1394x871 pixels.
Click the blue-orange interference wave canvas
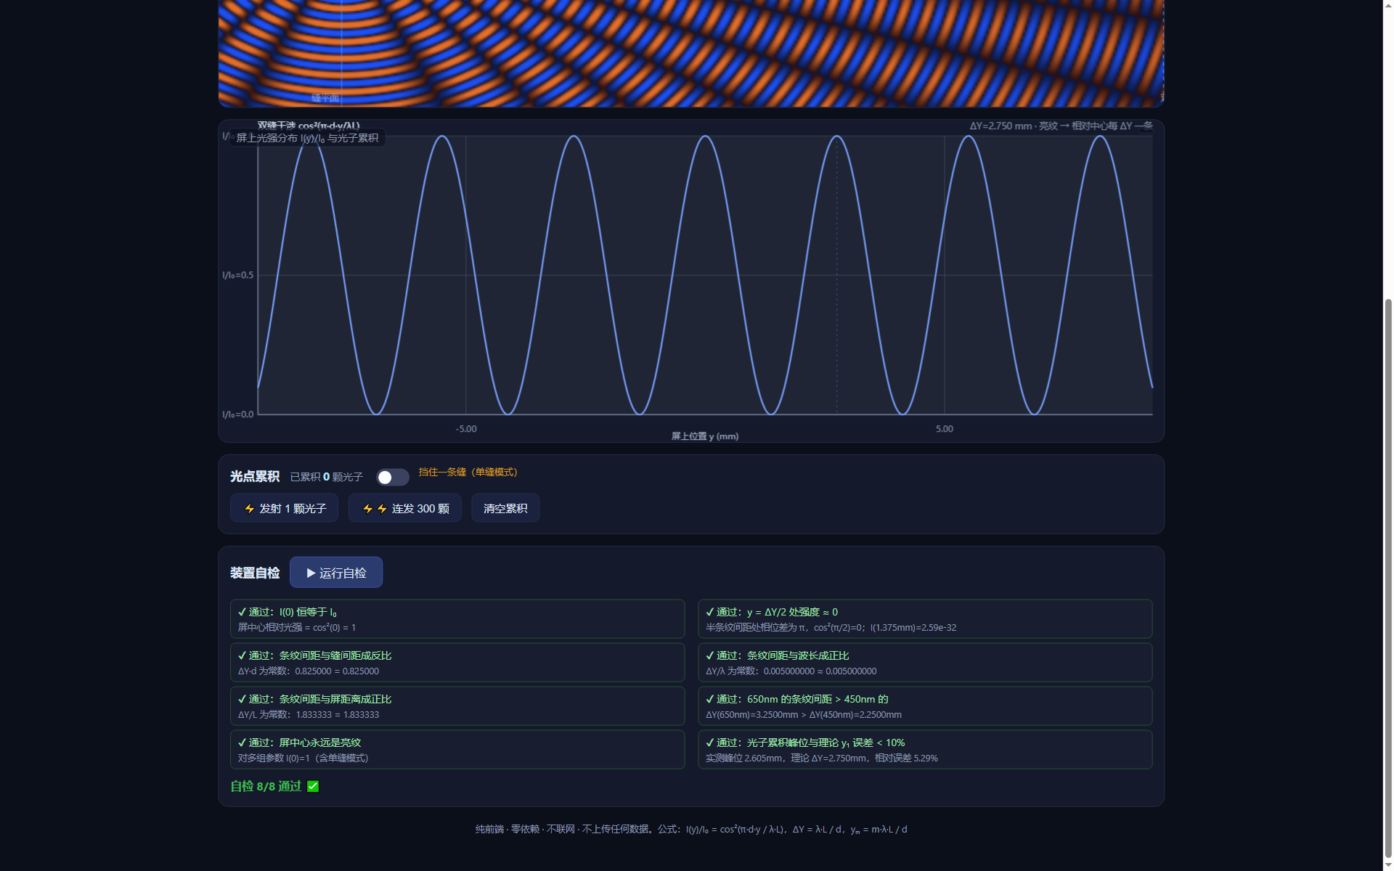pyautogui.click(x=691, y=53)
